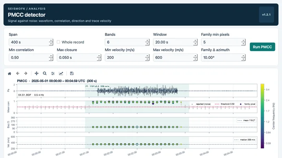282x158 pixels.
Task: Click the dark purple pixel in Mean corr plot
Action: click(x=153, y=103)
